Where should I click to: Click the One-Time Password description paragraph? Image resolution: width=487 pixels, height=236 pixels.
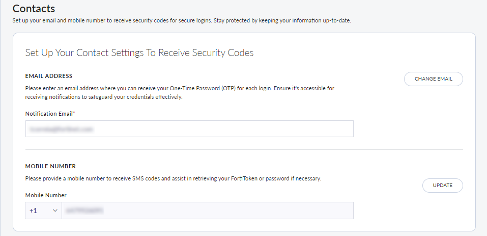pyautogui.click(x=180, y=92)
